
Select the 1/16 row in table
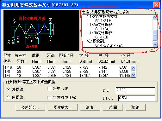(67, 67)
